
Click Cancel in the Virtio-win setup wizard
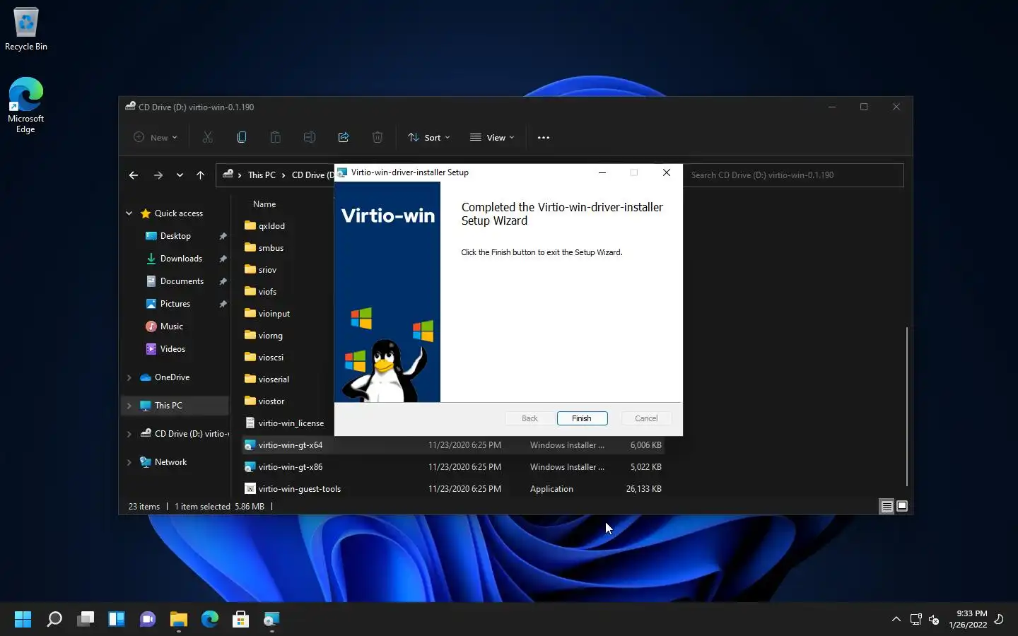coord(646,418)
